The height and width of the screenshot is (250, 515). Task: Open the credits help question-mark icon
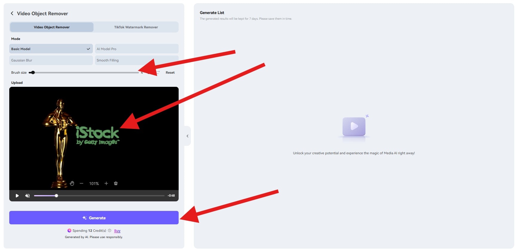point(110,231)
